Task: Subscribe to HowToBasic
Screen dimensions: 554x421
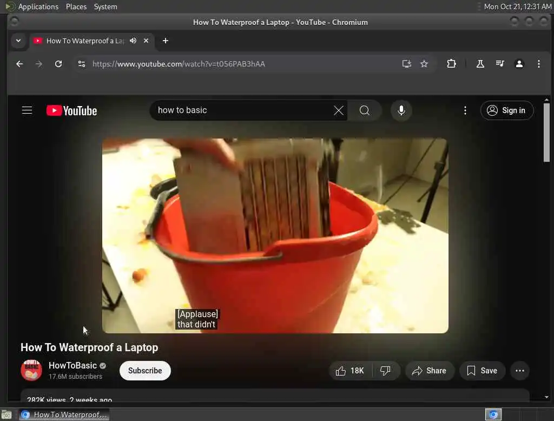Action: [x=145, y=371]
